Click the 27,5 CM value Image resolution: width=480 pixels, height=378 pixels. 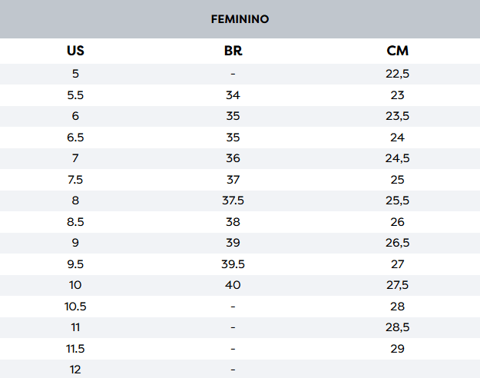click(397, 285)
